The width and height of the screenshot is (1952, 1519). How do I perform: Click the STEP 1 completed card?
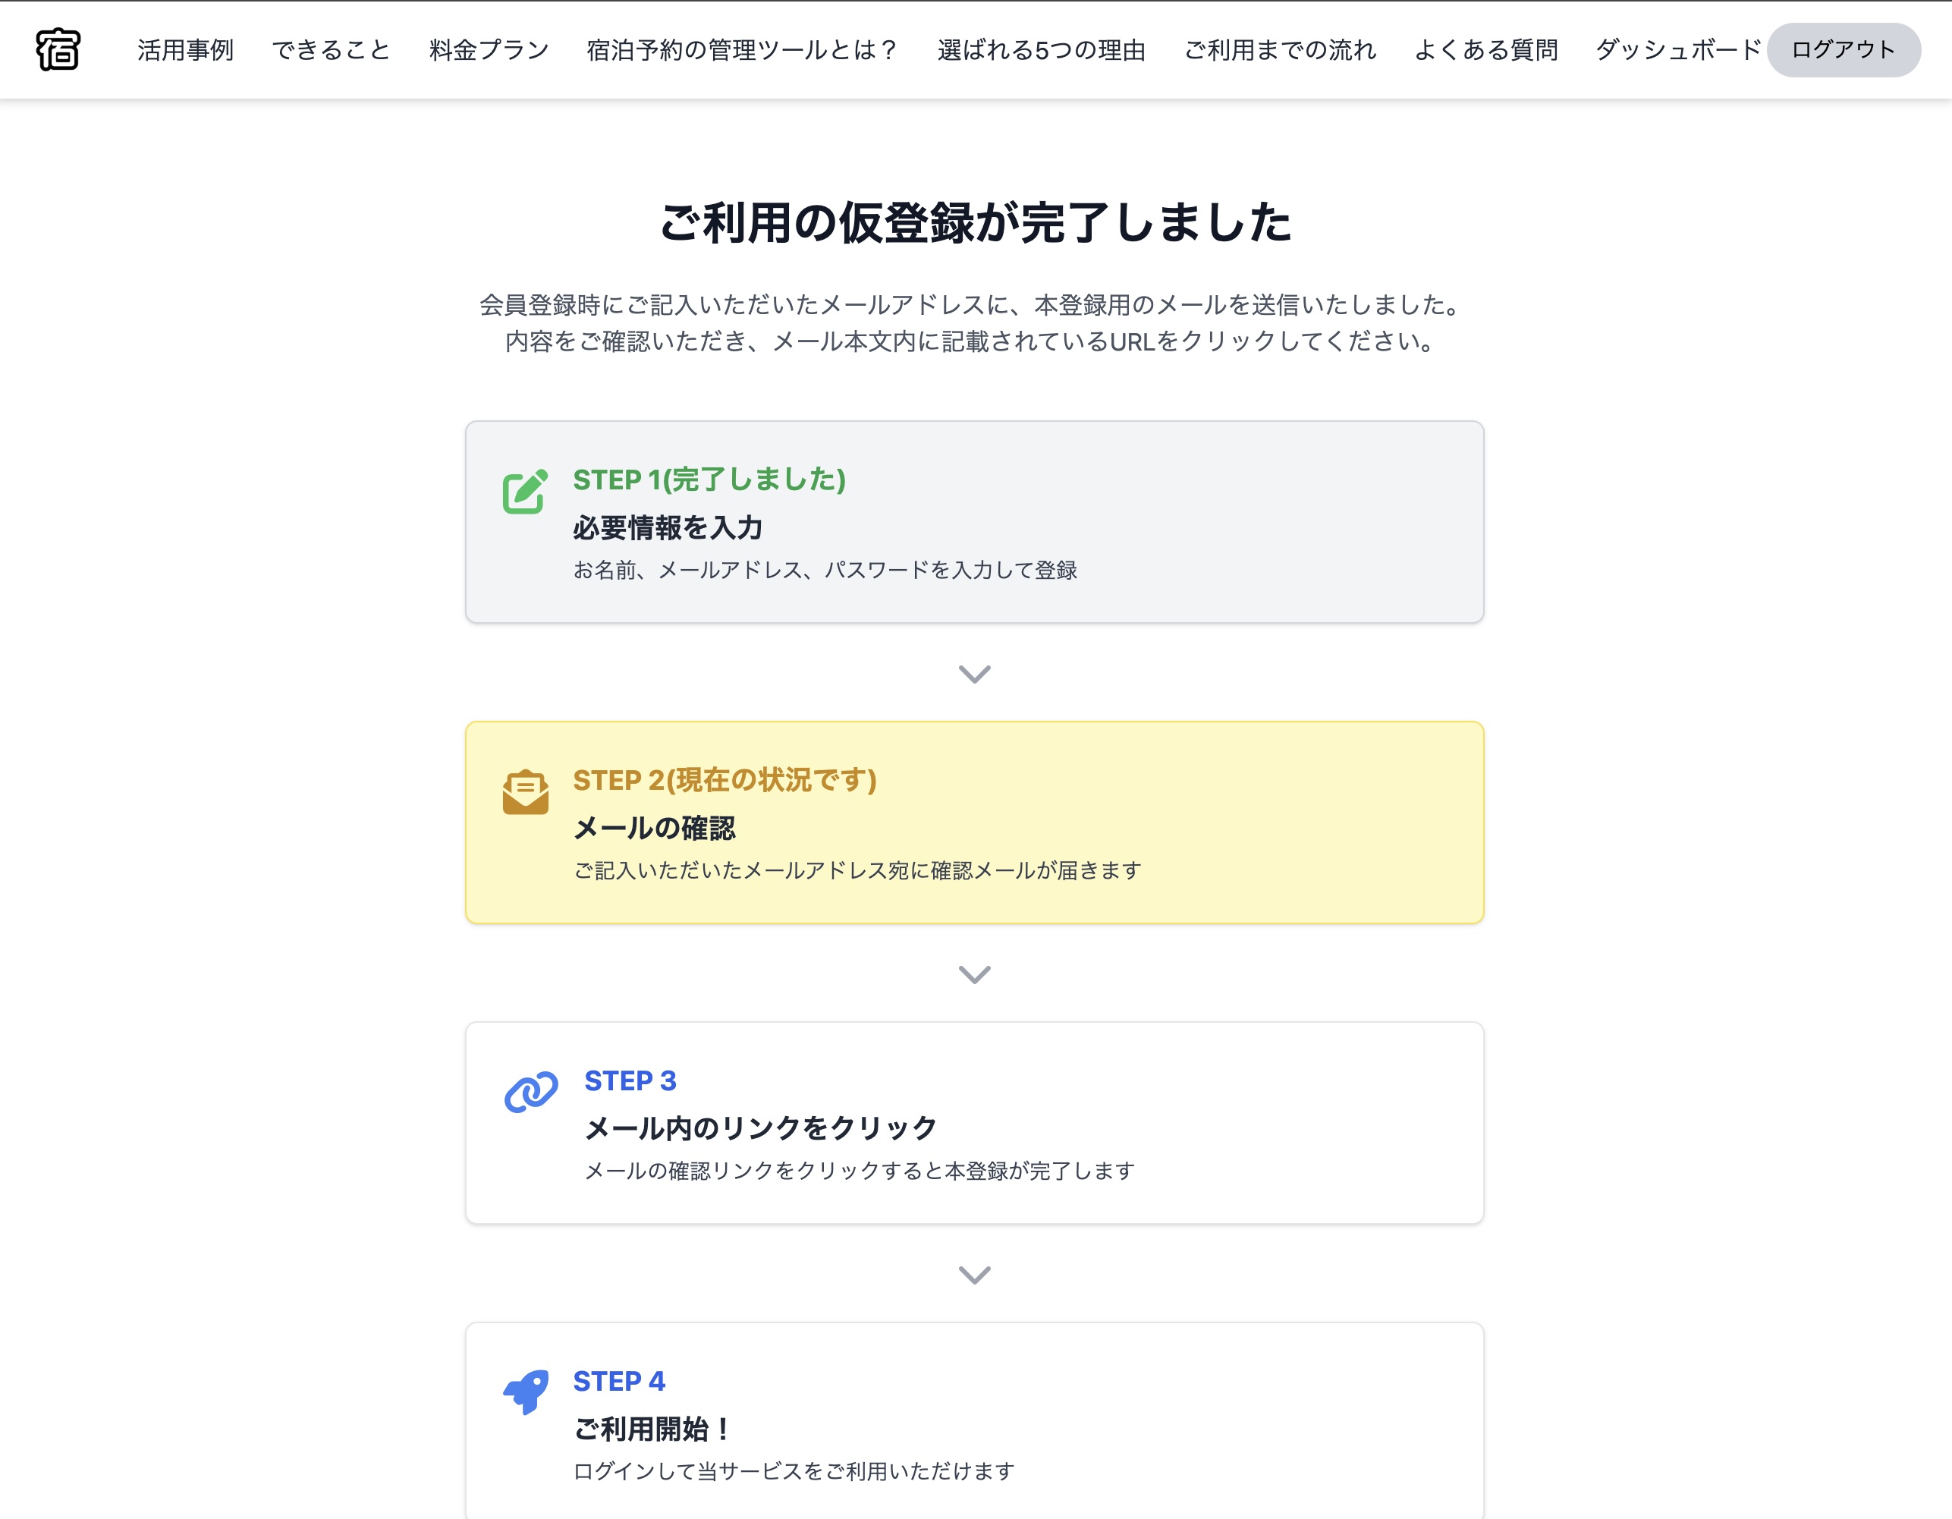pyautogui.click(x=976, y=521)
